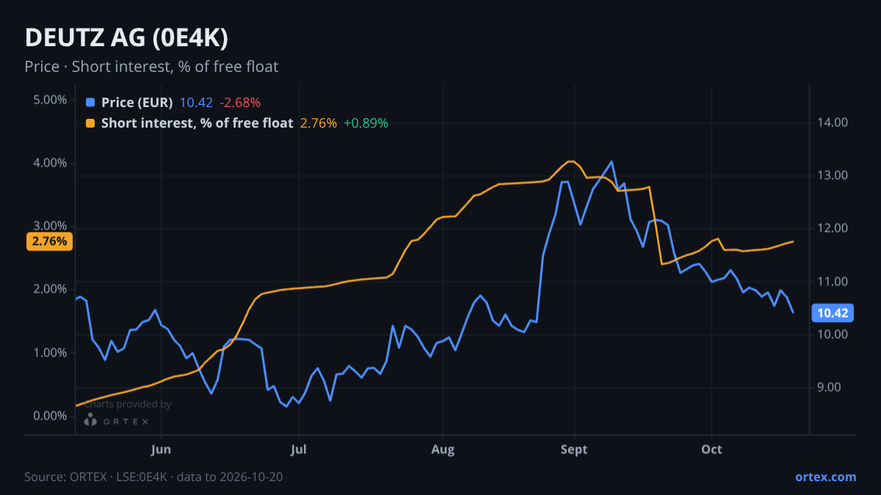881x495 pixels.
Task: Click the 2.76% value in the legend
Action: point(319,123)
